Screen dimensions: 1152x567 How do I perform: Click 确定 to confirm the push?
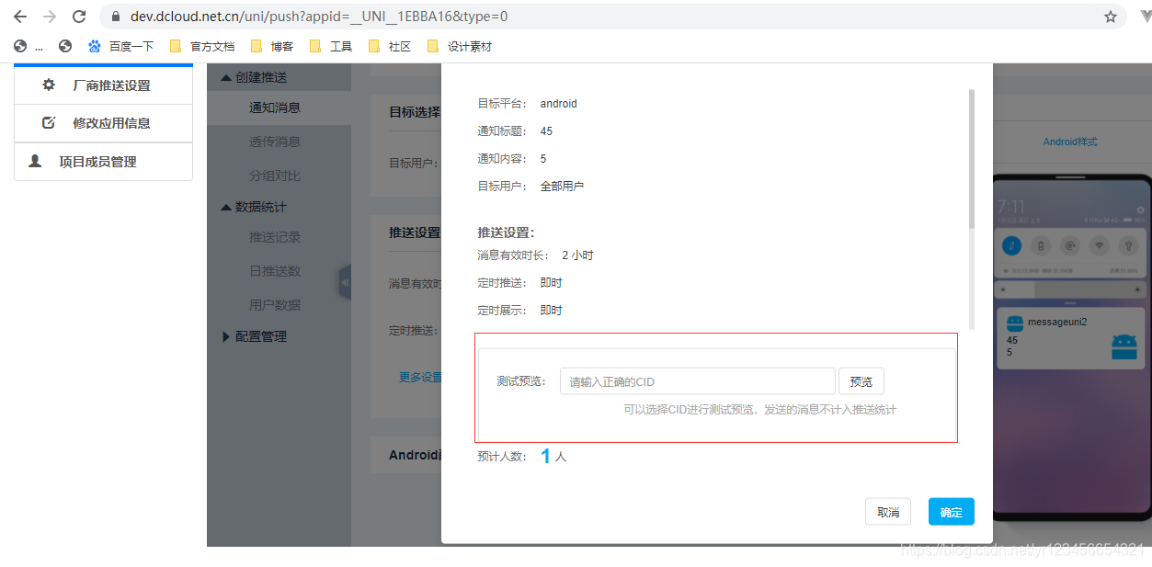952,512
